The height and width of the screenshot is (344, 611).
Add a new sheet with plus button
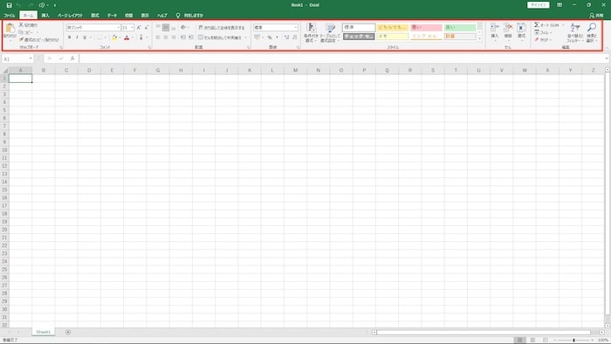pos(68,332)
